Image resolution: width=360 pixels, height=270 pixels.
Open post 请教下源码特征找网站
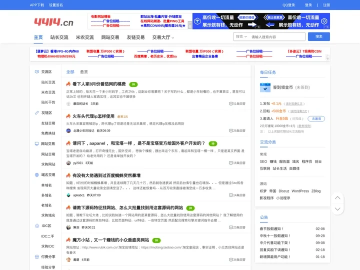coord(127,208)
